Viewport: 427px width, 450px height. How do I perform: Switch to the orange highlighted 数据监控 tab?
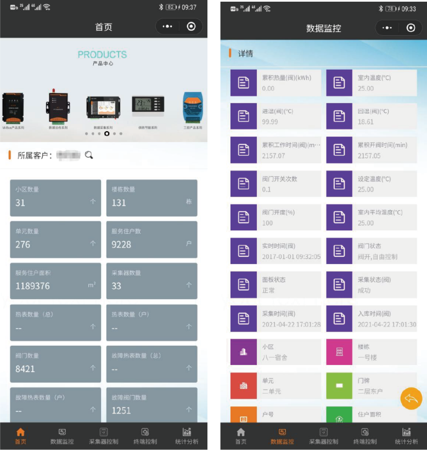click(282, 436)
